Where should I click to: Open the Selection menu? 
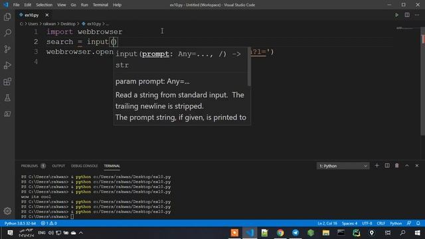(x=44, y=5)
